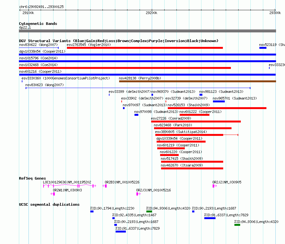Click the 29300k ruler position
Screen dimensions: 285x244
pos(275,13)
